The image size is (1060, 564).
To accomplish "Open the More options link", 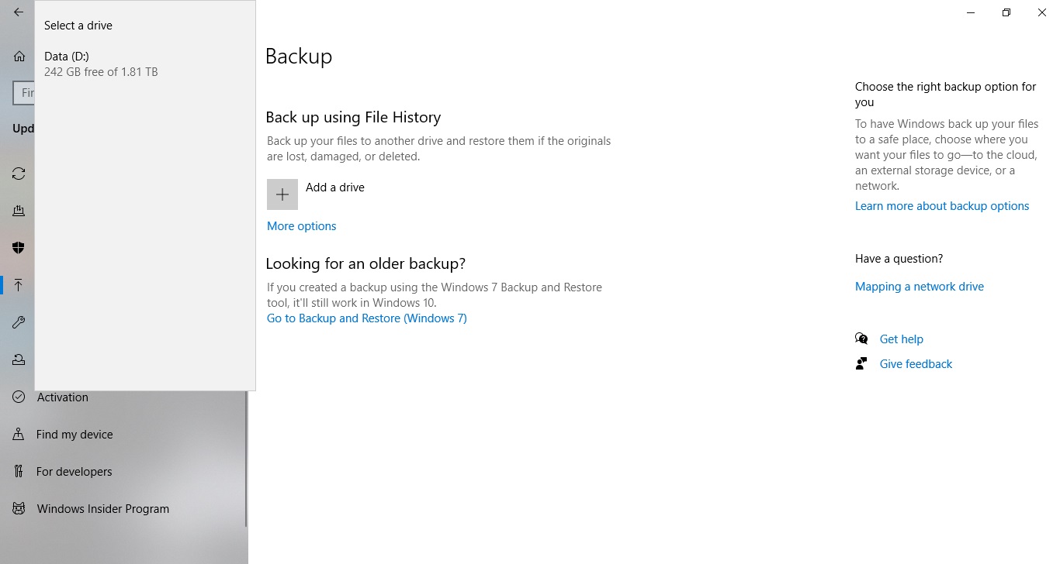I will [x=302, y=226].
